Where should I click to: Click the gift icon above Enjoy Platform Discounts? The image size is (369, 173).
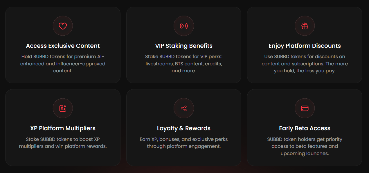(305, 26)
